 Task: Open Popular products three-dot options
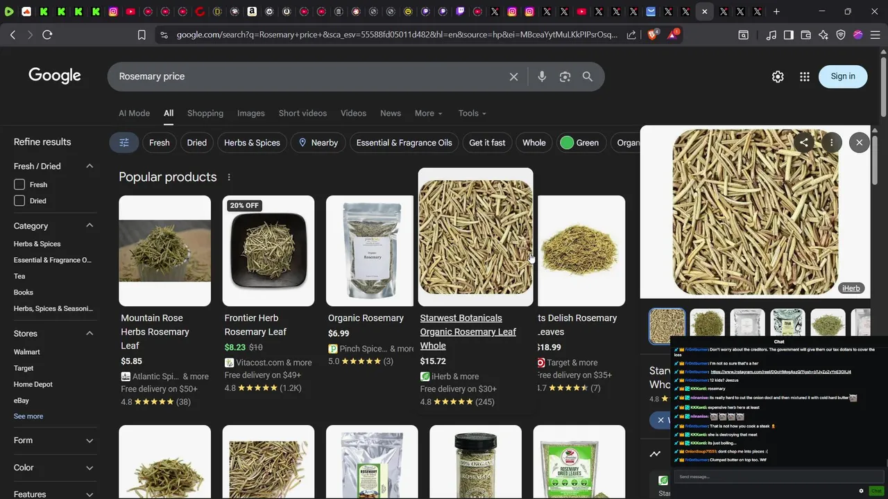(x=229, y=177)
